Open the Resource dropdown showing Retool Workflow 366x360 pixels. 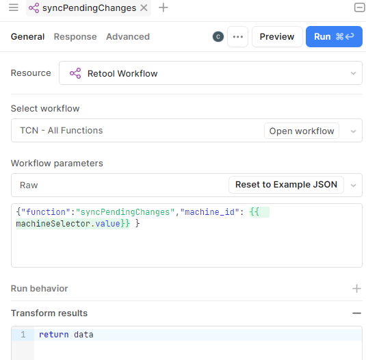point(210,73)
